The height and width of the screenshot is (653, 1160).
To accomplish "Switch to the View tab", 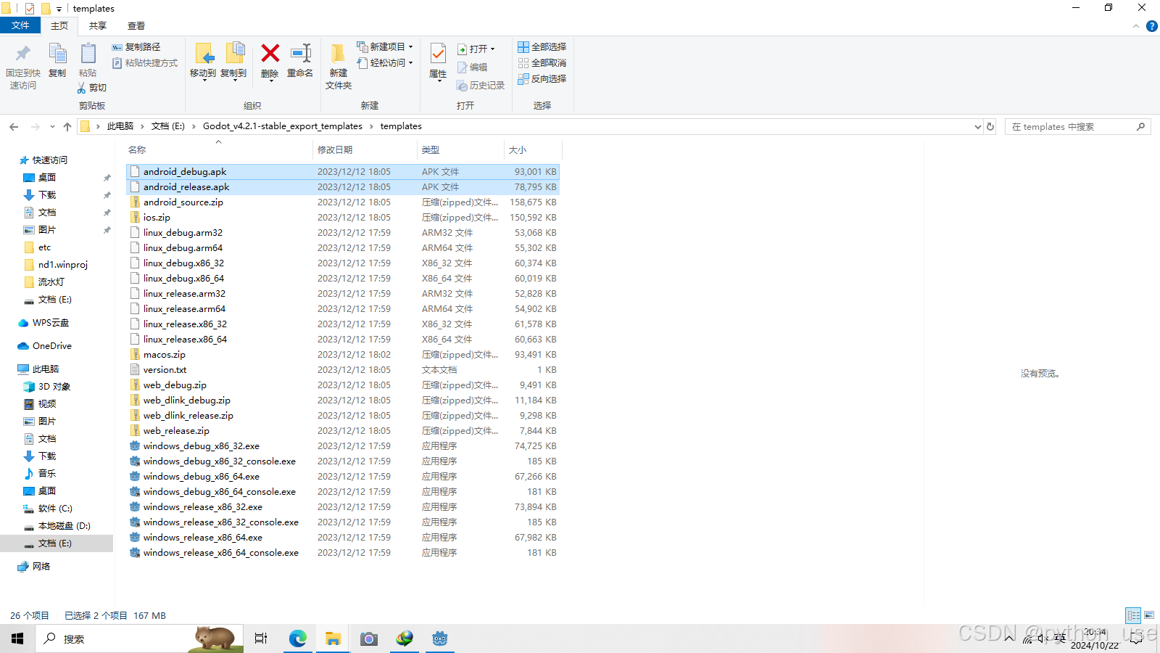I will [136, 26].
